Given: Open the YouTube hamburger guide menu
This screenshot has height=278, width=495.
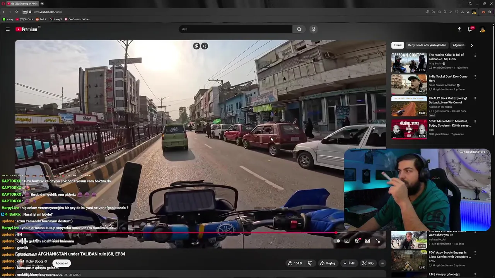Looking at the screenshot, I should tap(8, 29).
